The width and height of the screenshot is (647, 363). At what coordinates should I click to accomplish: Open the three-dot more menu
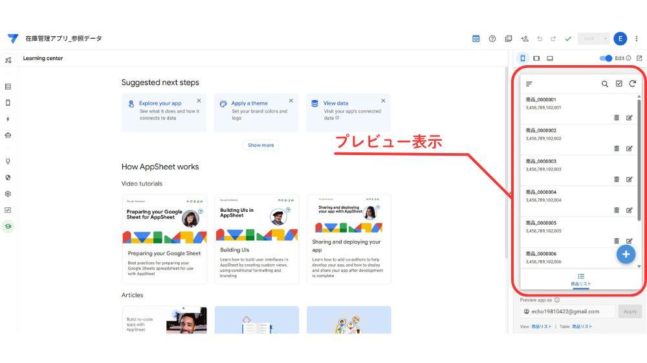pyautogui.click(x=636, y=39)
